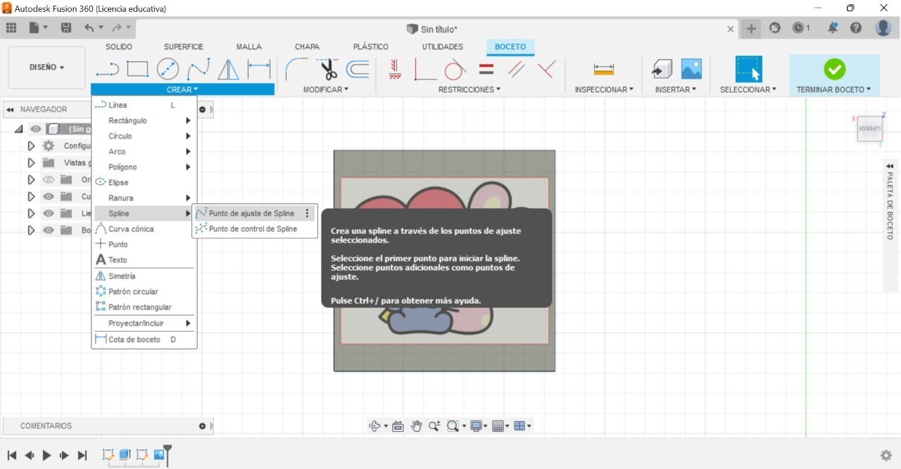Apply the perpendicular constraint icon
901x469 pixels.
424,69
